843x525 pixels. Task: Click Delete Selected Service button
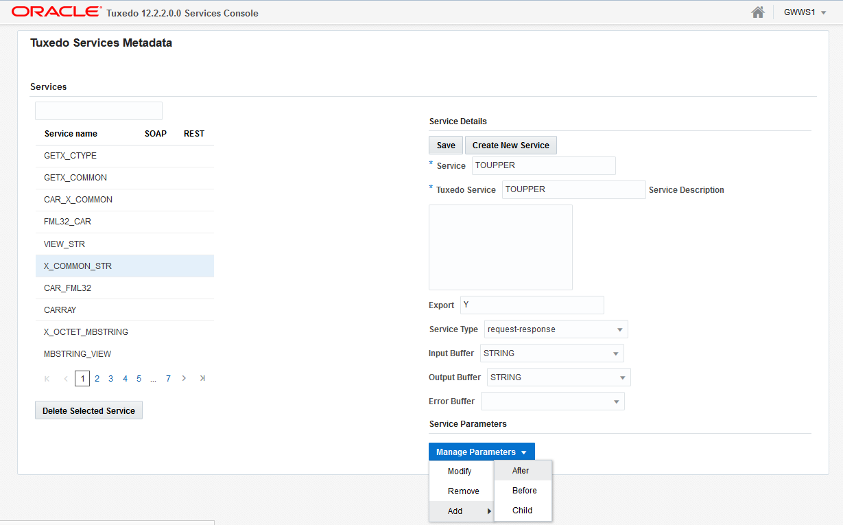[88, 410]
